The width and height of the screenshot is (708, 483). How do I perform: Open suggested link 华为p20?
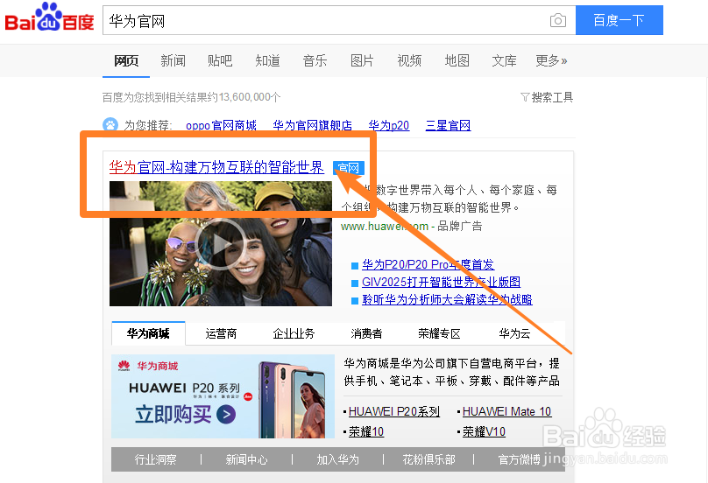tap(389, 125)
